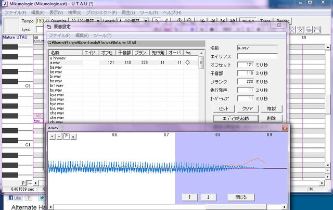Click the エディタを起動 button
333x210 pixels.
236,118
